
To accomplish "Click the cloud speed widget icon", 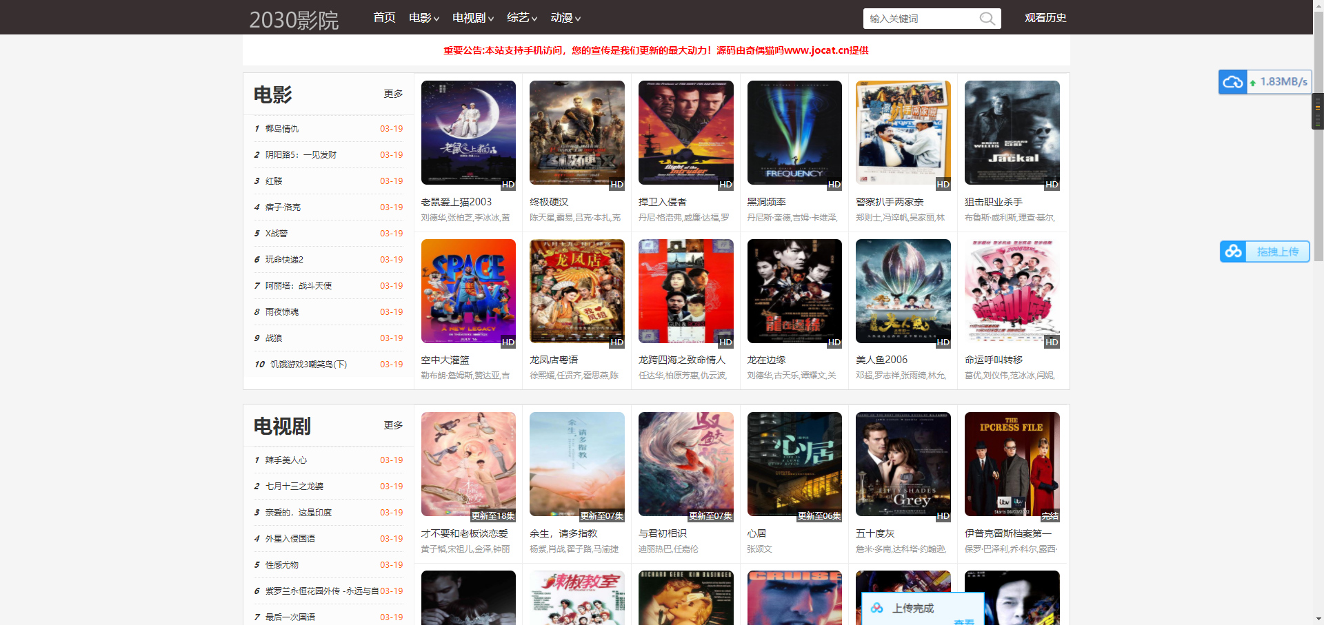I will tap(1232, 82).
